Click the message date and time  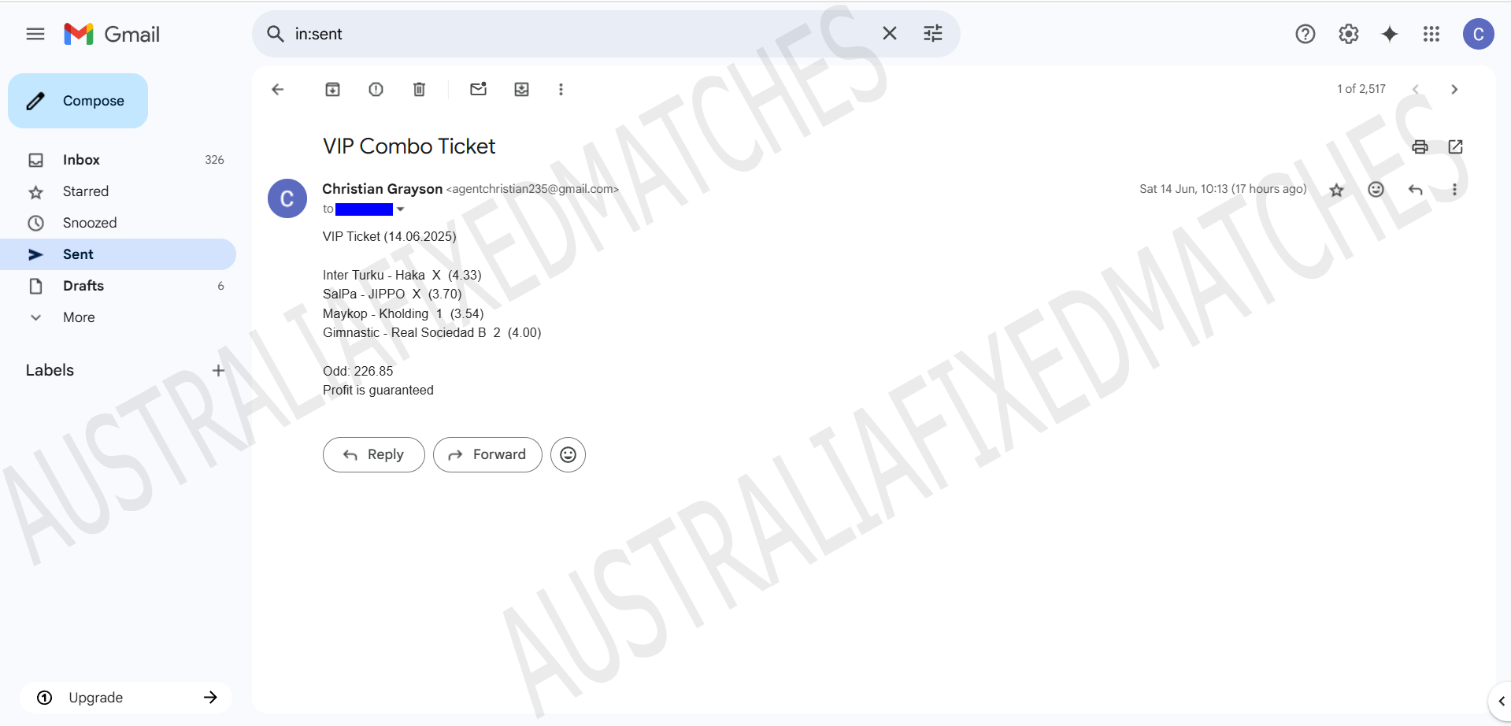1223,189
